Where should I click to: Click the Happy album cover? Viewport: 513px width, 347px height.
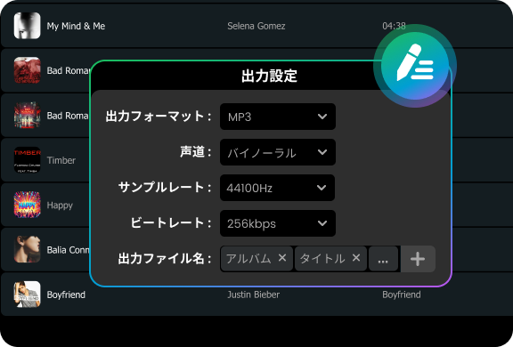(27, 205)
